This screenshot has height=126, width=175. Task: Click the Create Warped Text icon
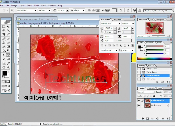point(121,10)
